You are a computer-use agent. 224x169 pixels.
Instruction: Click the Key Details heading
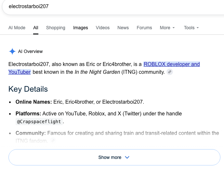pyautogui.click(x=28, y=89)
